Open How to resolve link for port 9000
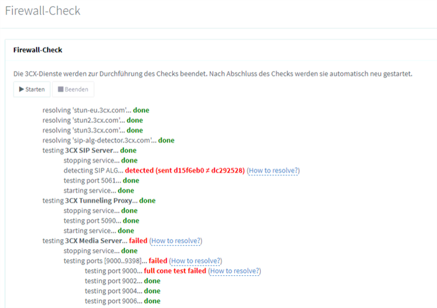437x308 pixels. tap(235, 270)
